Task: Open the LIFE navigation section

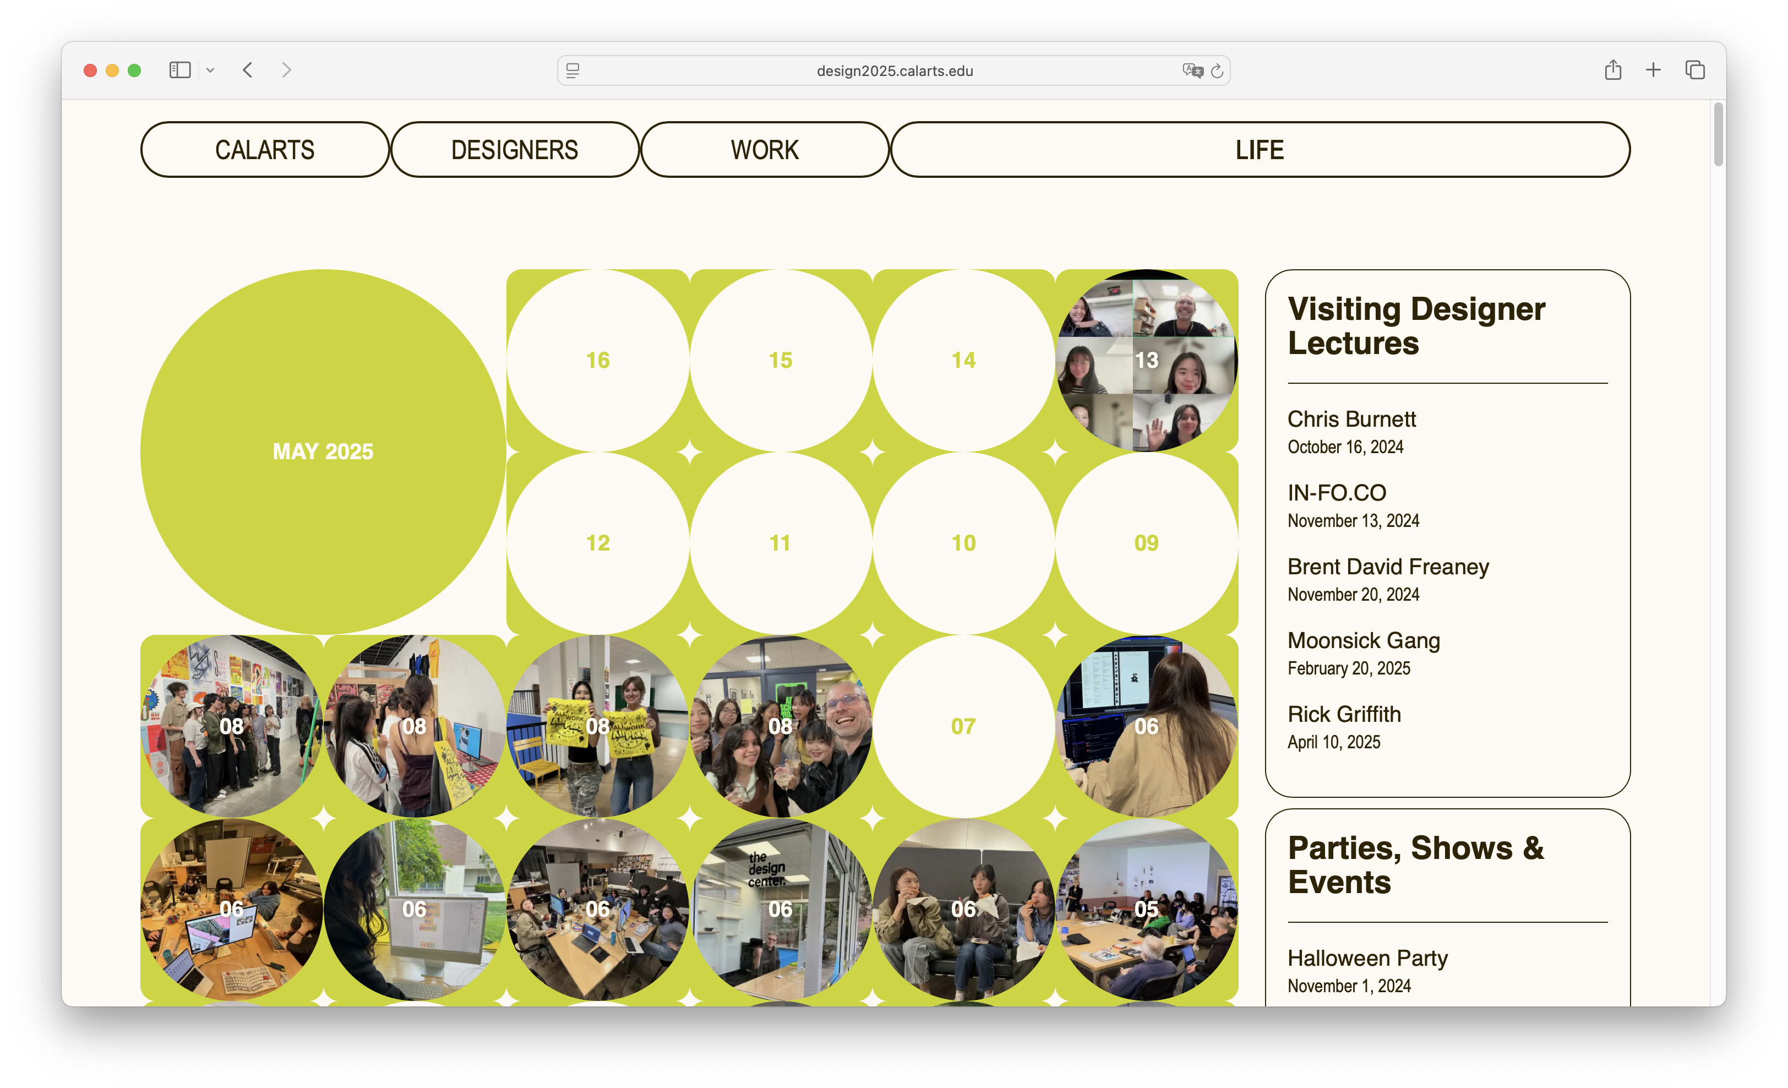Action: click(1260, 150)
